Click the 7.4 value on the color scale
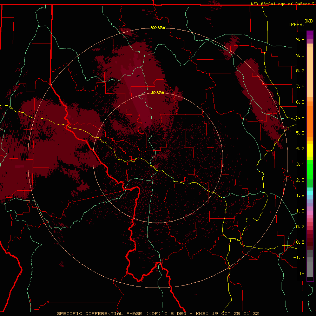Screen dimensions: 316x316 [x=300, y=86]
